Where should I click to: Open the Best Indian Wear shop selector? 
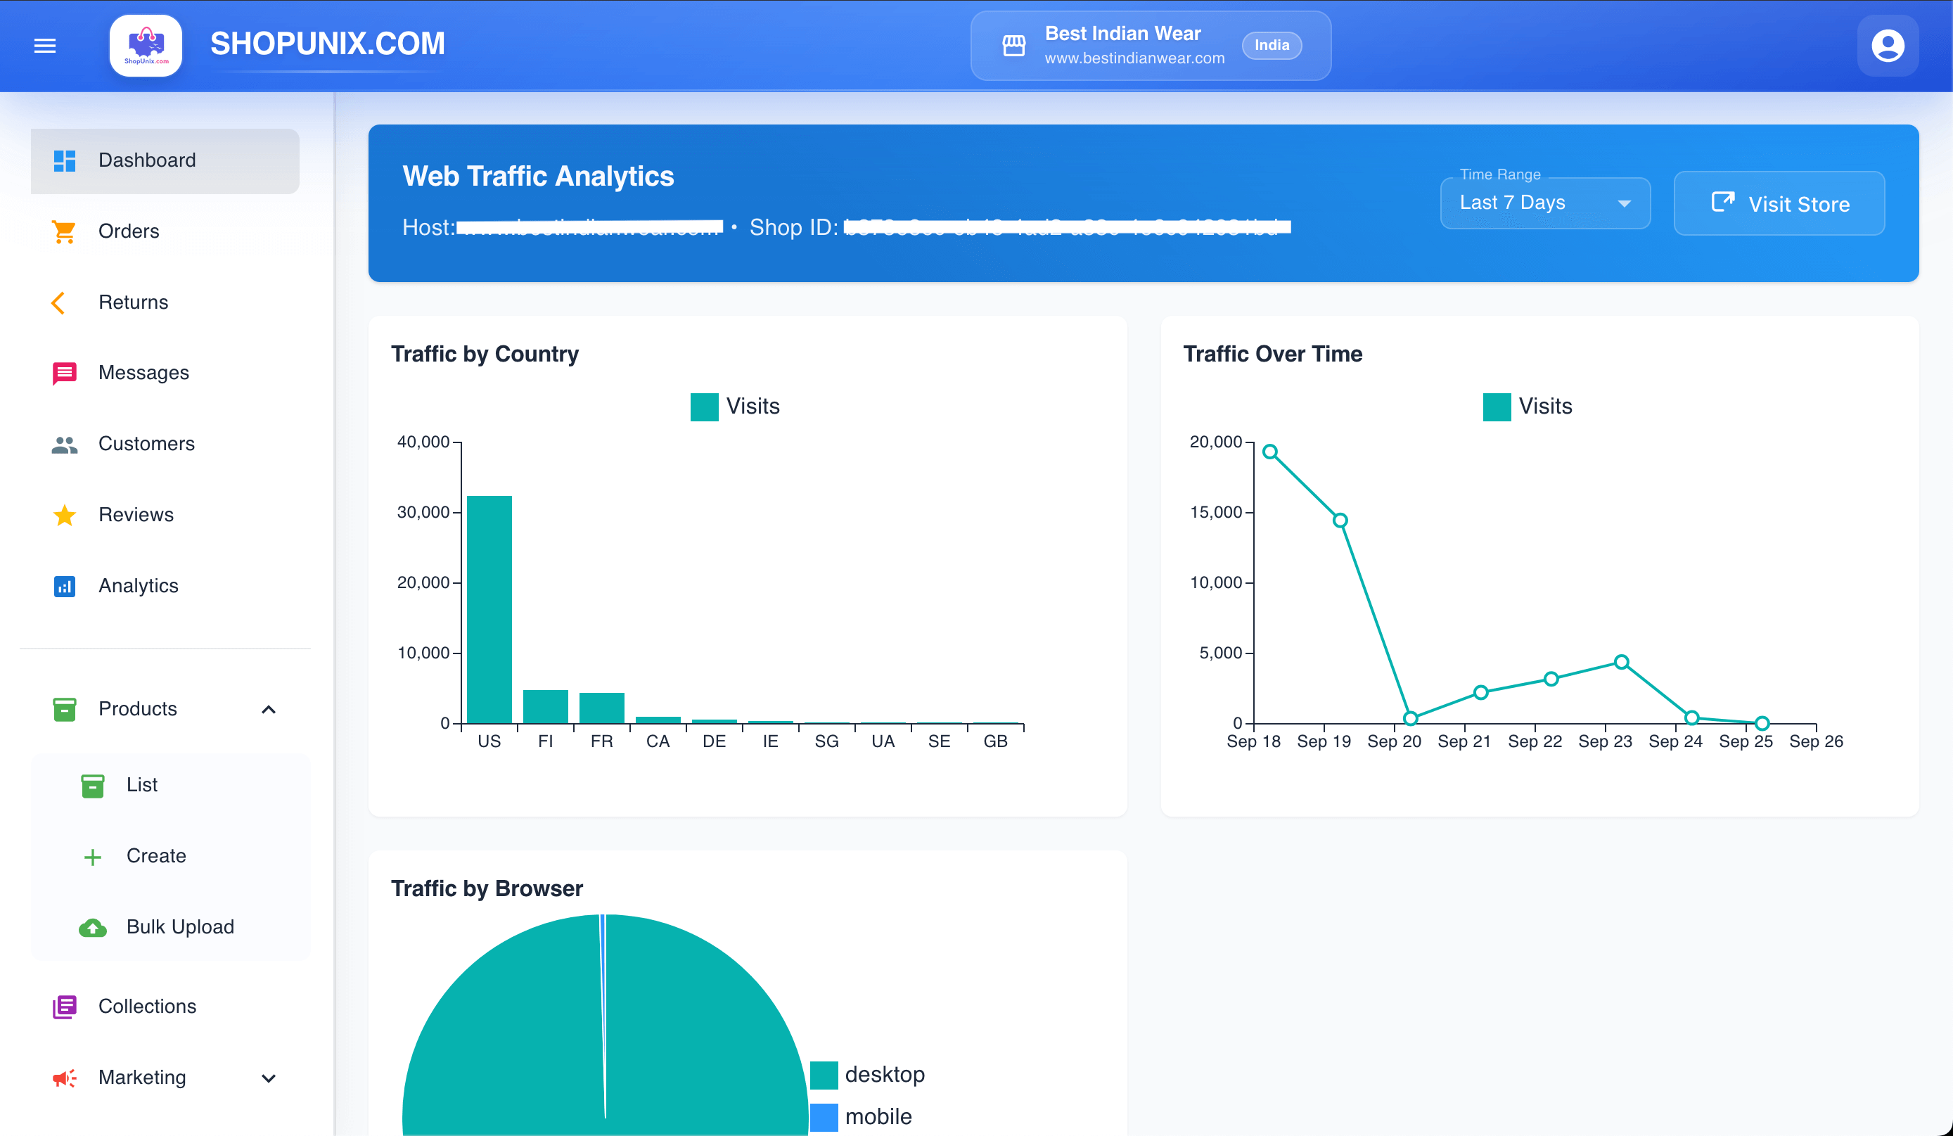(x=1151, y=46)
